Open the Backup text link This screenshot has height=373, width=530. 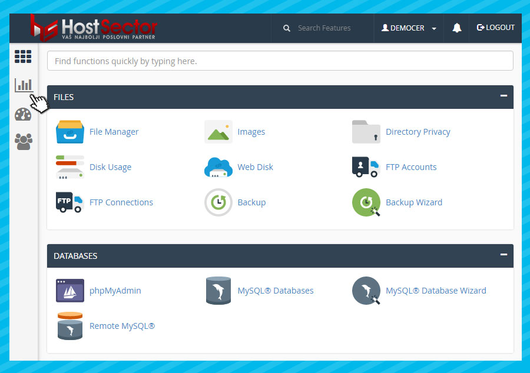[x=251, y=202]
